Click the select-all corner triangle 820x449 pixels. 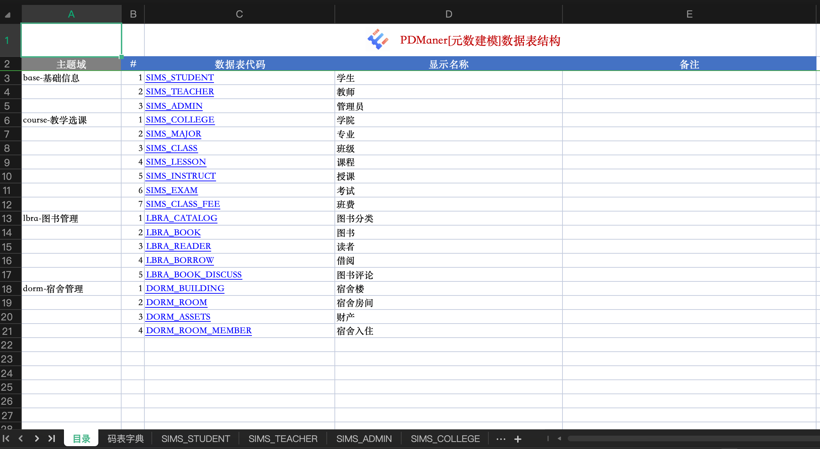8,15
